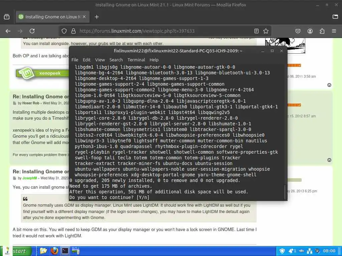Save page to Pocket
The height and width of the screenshot is (256, 342).
(x=298, y=31)
